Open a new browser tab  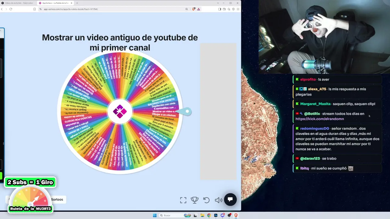[77, 3]
